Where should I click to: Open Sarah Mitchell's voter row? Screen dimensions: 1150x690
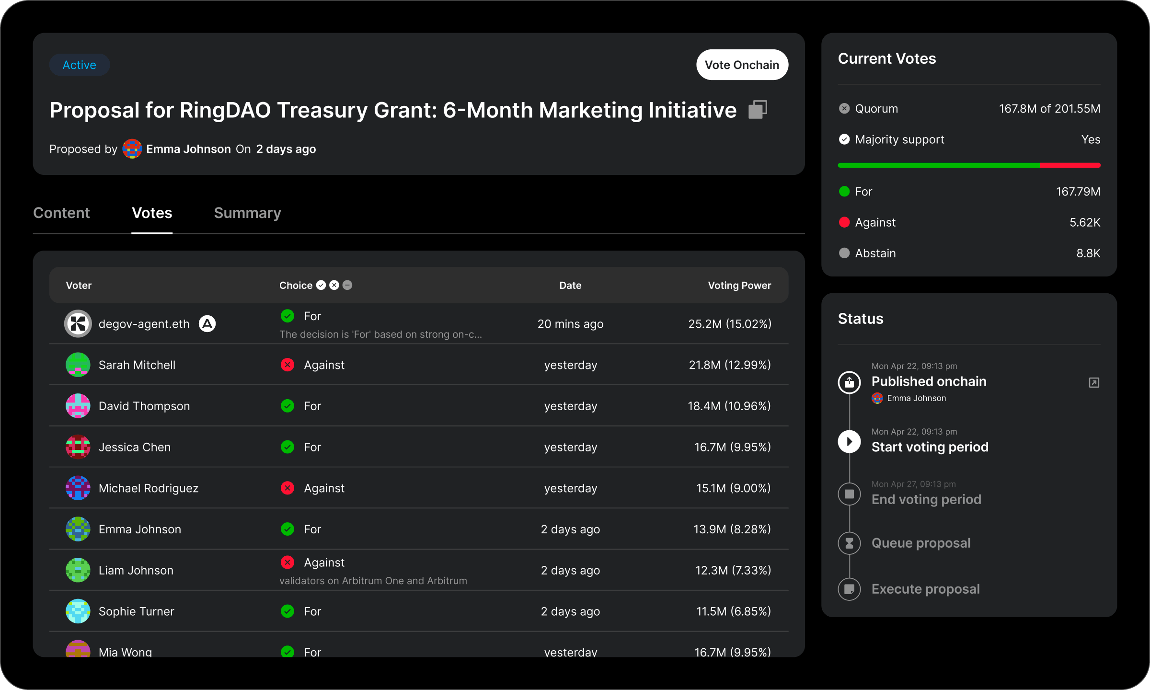click(137, 365)
